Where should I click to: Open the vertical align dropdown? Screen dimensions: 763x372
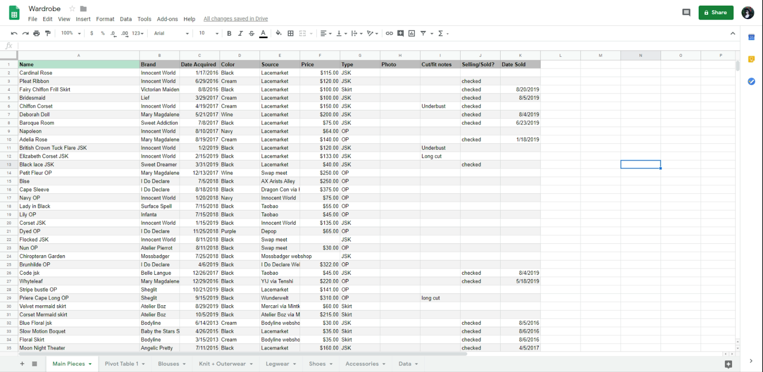[x=342, y=33]
